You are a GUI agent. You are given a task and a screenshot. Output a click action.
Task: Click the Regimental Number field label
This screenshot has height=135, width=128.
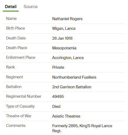pyautogui.click(x=24, y=96)
